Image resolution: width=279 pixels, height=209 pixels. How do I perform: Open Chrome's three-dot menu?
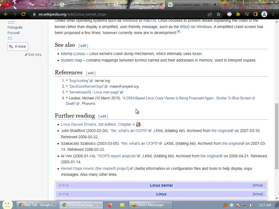click(273, 14)
